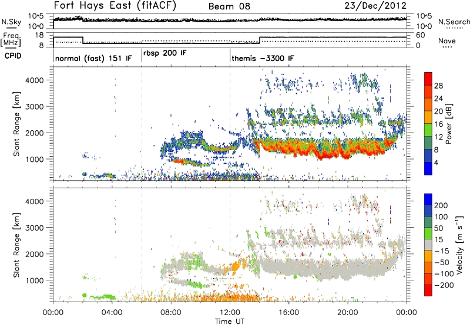Screen dimensions: 470x325
Task: Click the '-200' tick on velocity colorbar
Action: click(x=444, y=285)
